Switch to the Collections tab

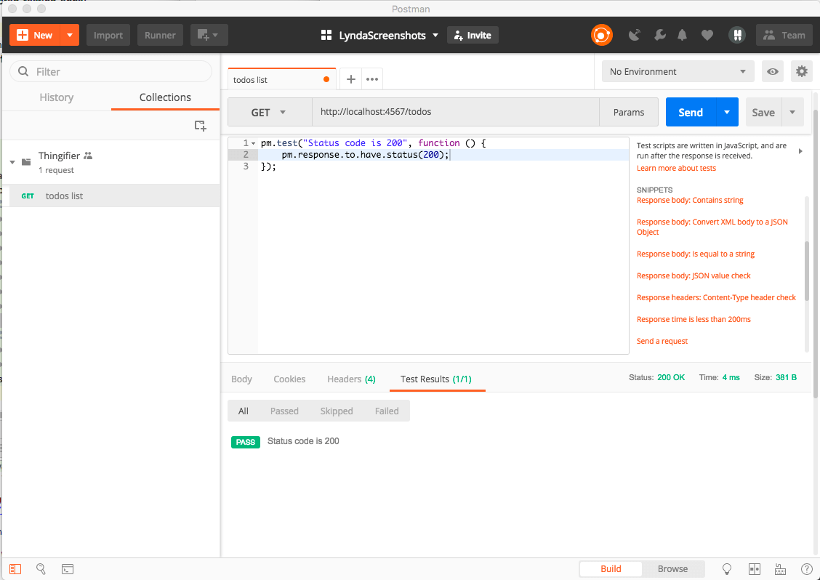165,97
